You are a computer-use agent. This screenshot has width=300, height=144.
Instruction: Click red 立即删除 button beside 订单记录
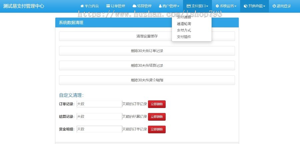[157, 104]
